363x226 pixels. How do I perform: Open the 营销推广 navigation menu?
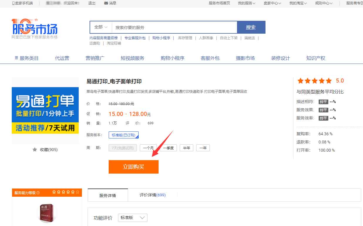point(95,58)
